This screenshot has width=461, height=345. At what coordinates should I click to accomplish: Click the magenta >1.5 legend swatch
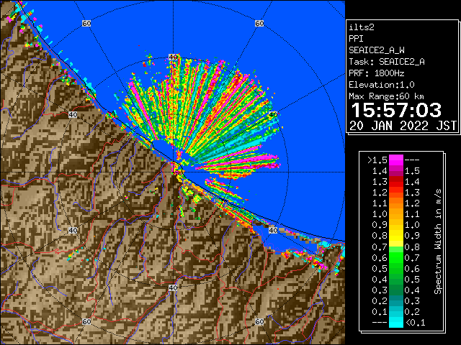[396, 160]
